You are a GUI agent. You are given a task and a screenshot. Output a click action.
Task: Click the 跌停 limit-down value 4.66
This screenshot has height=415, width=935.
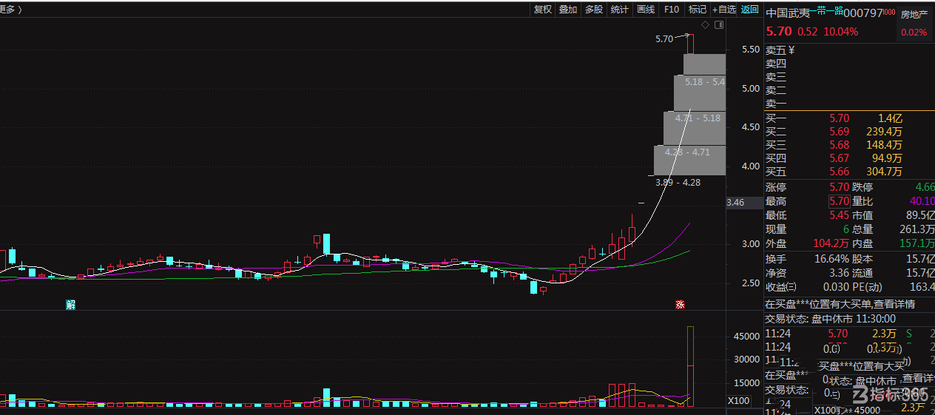coord(925,188)
